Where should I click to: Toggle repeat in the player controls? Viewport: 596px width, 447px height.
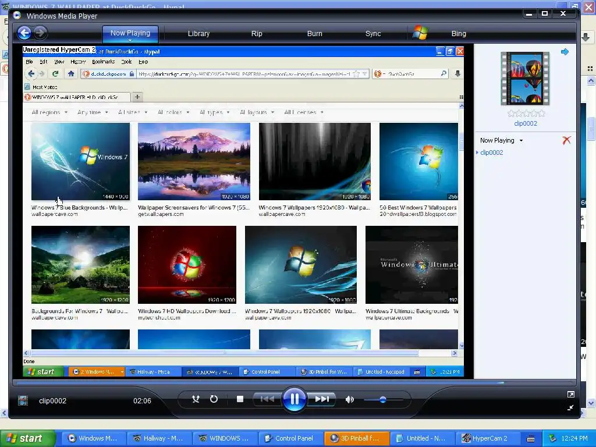[x=214, y=399]
